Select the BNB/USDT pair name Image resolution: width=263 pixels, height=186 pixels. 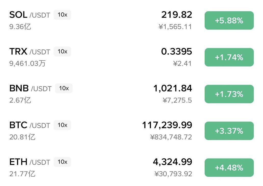click(30, 88)
